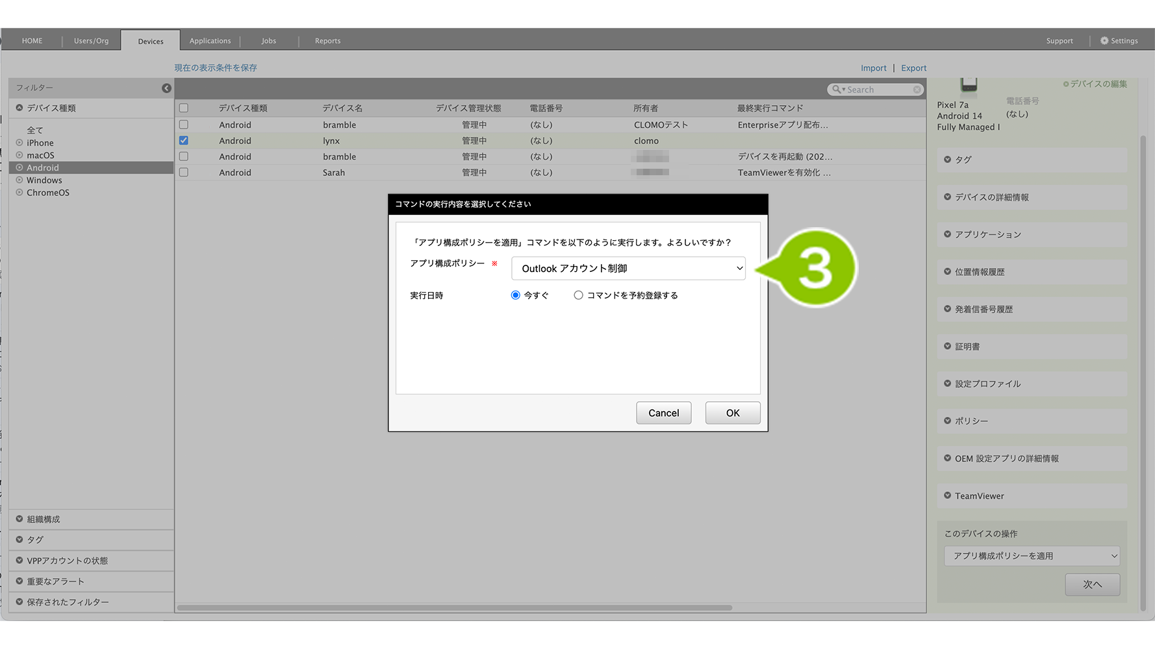Viewport: 1155px width, 649px height.
Task: Open the Applications tab
Action: [210, 41]
